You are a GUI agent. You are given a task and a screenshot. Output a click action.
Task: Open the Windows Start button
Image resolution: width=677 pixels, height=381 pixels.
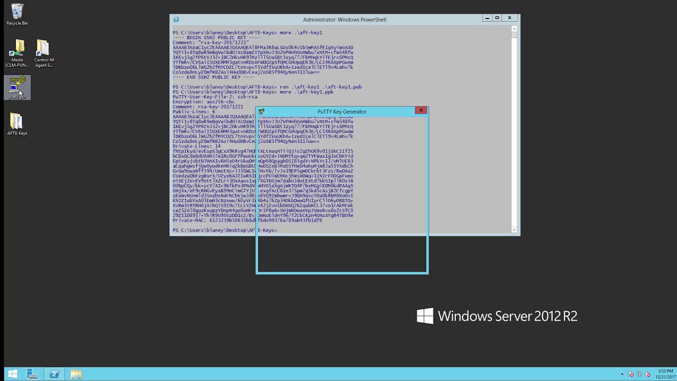12,374
